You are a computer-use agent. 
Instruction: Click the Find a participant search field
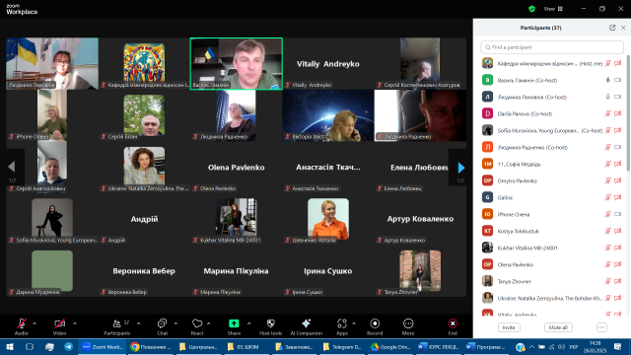click(x=552, y=47)
